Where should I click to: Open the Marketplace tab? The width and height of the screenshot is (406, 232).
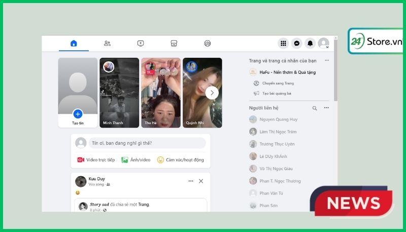tap(174, 43)
